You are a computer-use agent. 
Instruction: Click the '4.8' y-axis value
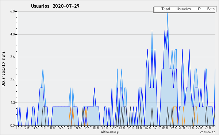12,34
